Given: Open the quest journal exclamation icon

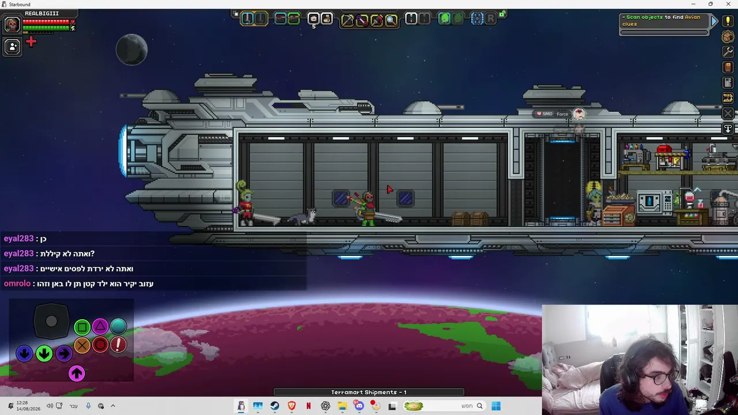Looking at the screenshot, I should tap(728, 21).
